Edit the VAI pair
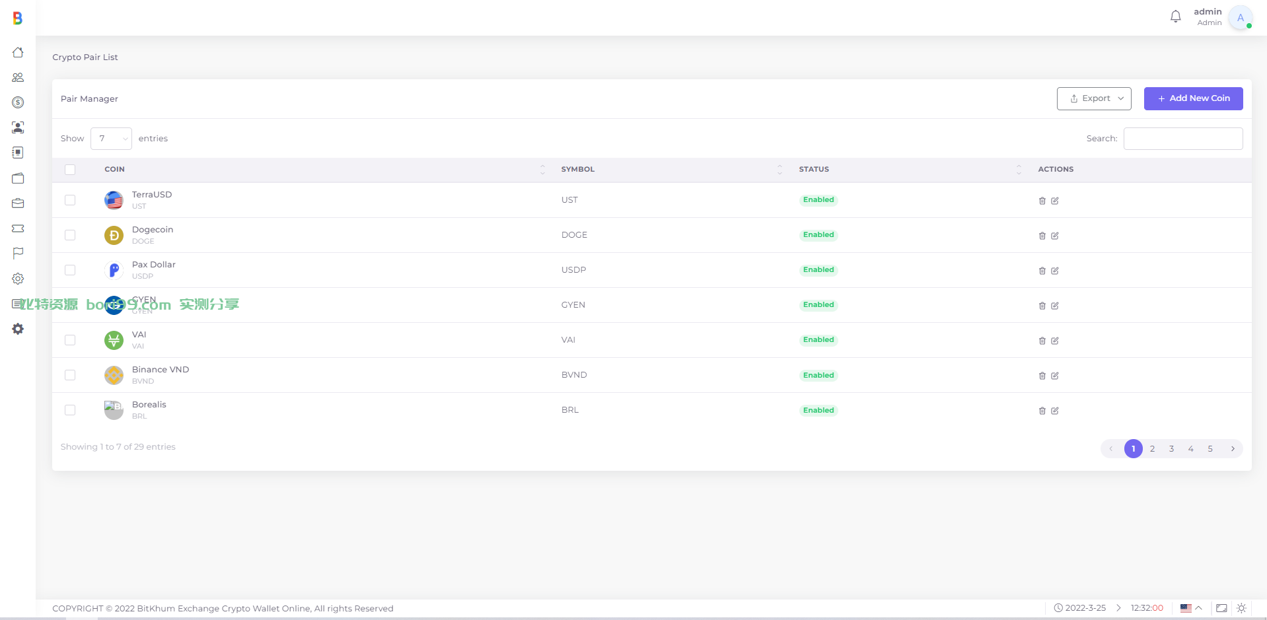Viewport: 1267px width, 620px height. (x=1055, y=341)
